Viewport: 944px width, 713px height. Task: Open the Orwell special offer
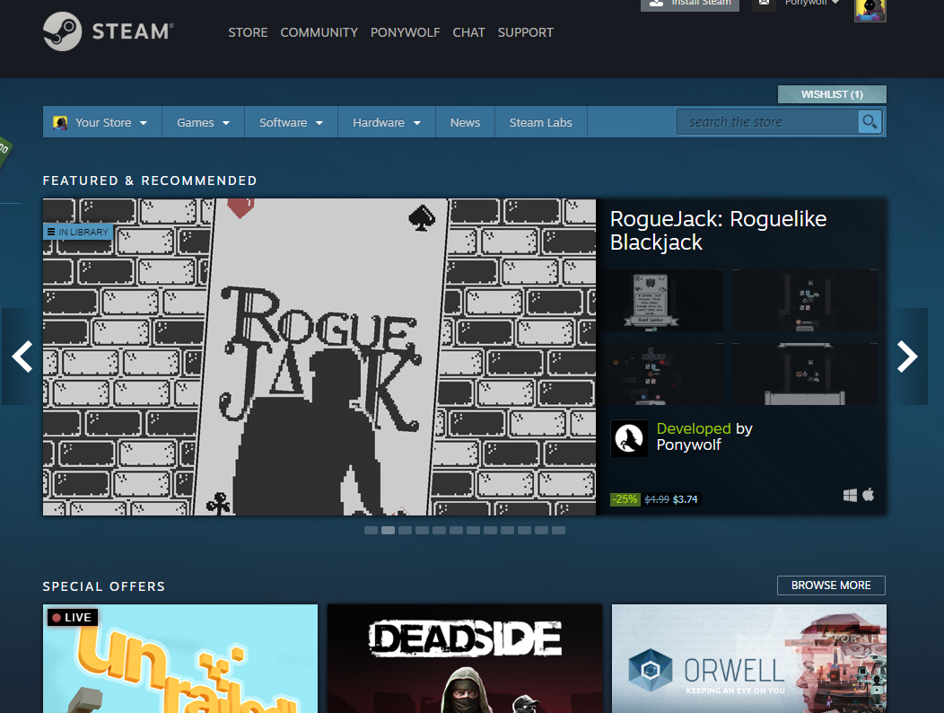pos(749,659)
